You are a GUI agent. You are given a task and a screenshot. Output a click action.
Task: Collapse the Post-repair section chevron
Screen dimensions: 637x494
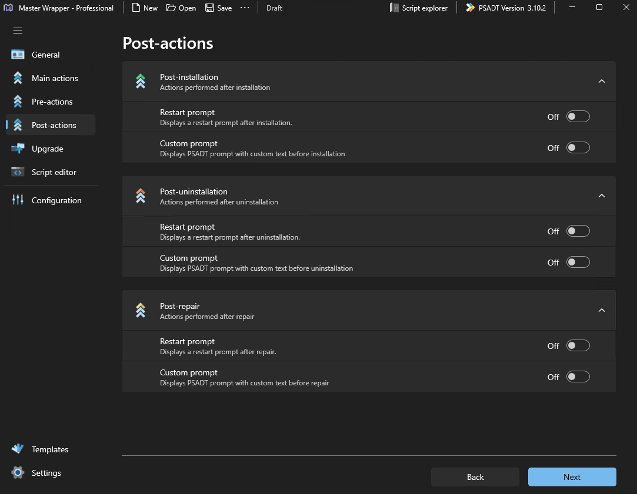pyautogui.click(x=602, y=310)
